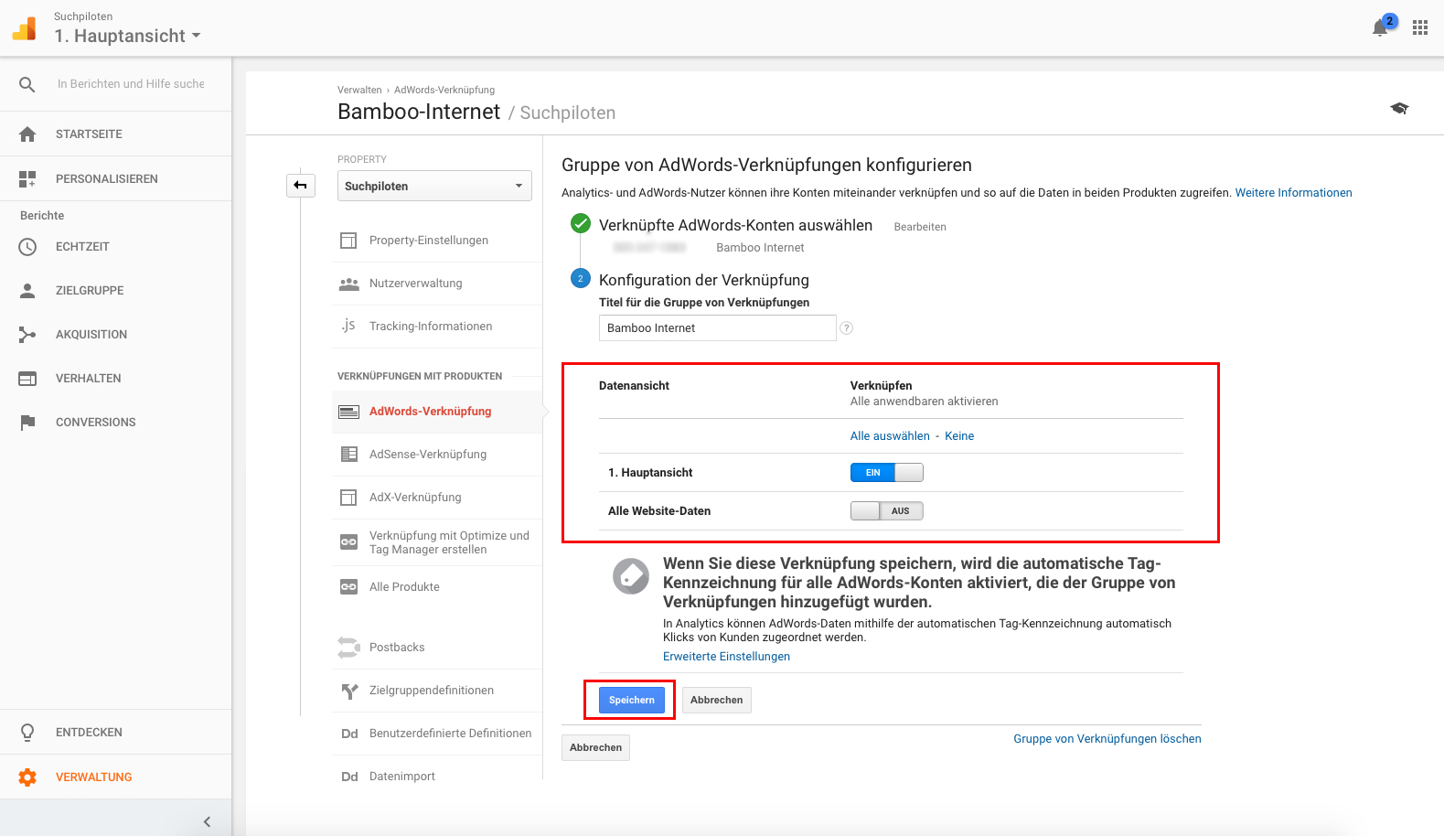Click the Conversions flag icon

pyautogui.click(x=27, y=423)
